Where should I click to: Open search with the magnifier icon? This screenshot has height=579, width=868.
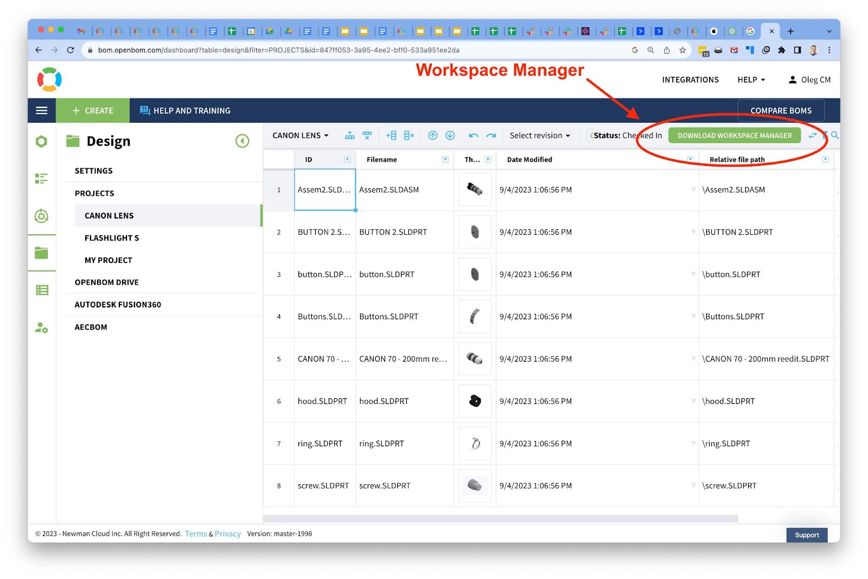point(835,136)
